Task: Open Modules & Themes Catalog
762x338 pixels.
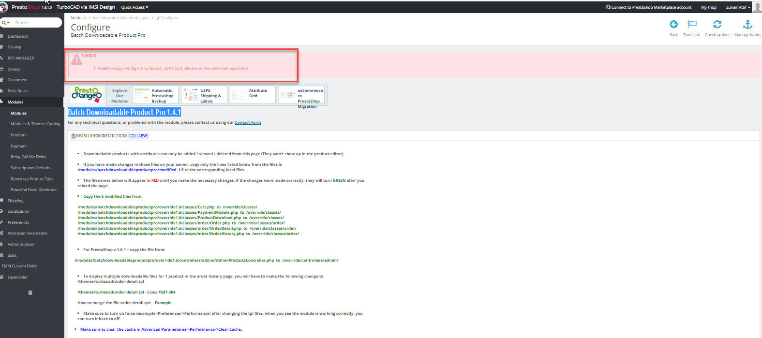Action: tap(35, 124)
